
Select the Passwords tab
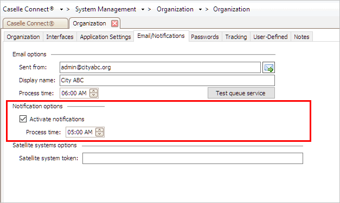[x=204, y=37]
